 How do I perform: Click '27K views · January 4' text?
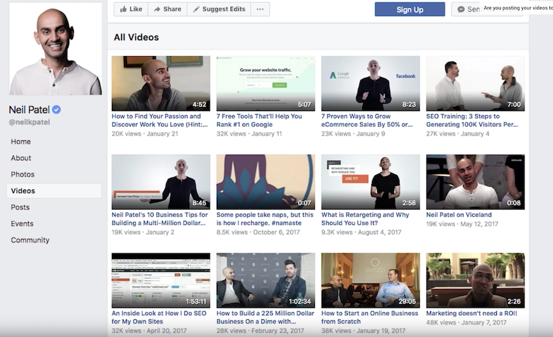(x=458, y=134)
